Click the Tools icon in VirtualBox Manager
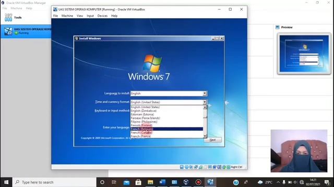 8,17
